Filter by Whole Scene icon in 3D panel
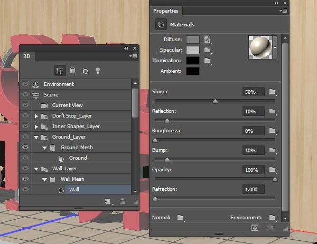 (60, 71)
